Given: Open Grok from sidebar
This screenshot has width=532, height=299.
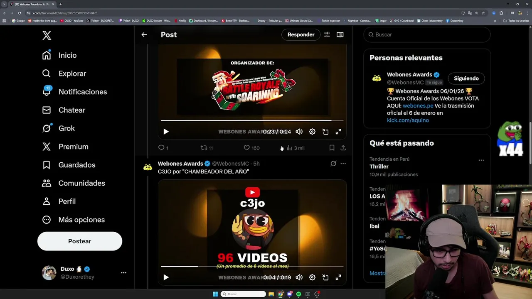Looking at the screenshot, I should [58, 128].
